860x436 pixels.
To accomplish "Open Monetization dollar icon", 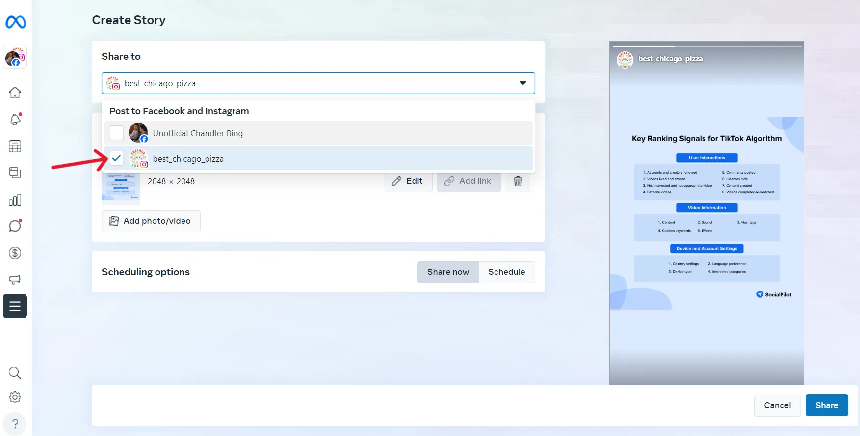I will [x=15, y=253].
